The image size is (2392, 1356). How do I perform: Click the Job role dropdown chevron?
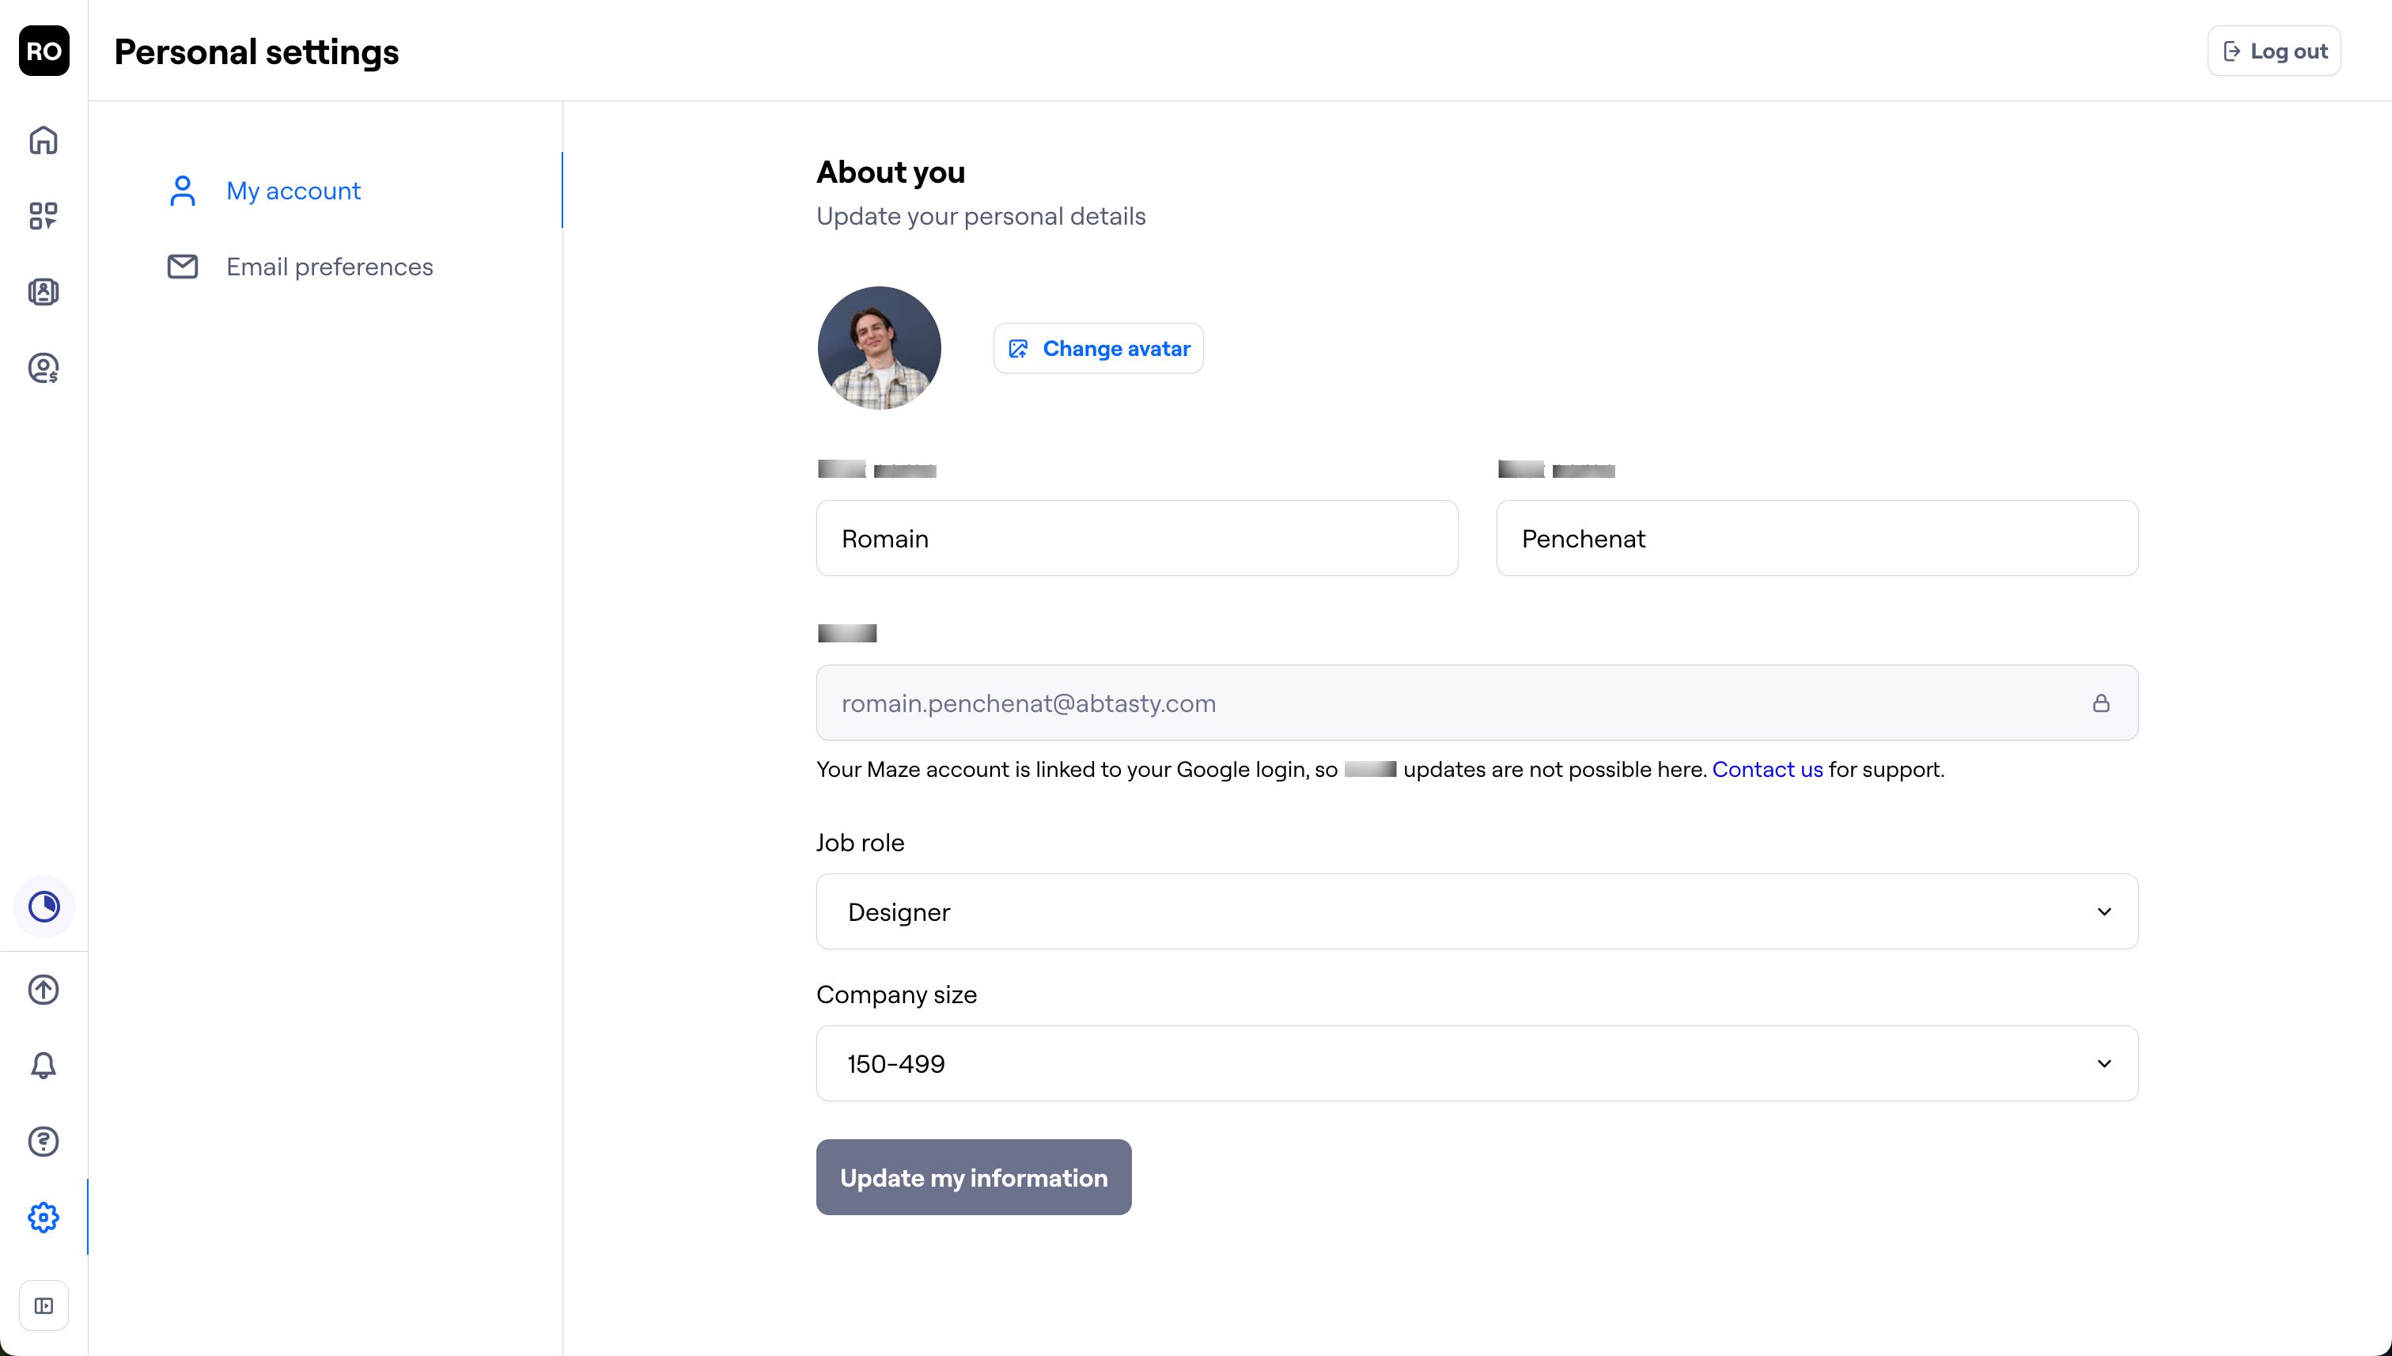click(x=2103, y=911)
